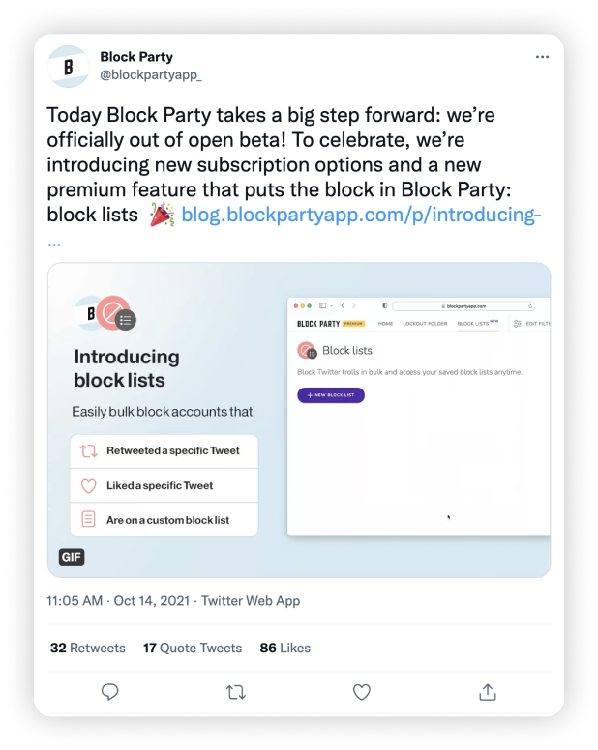Open the 86 Likes list

[284, 648]
